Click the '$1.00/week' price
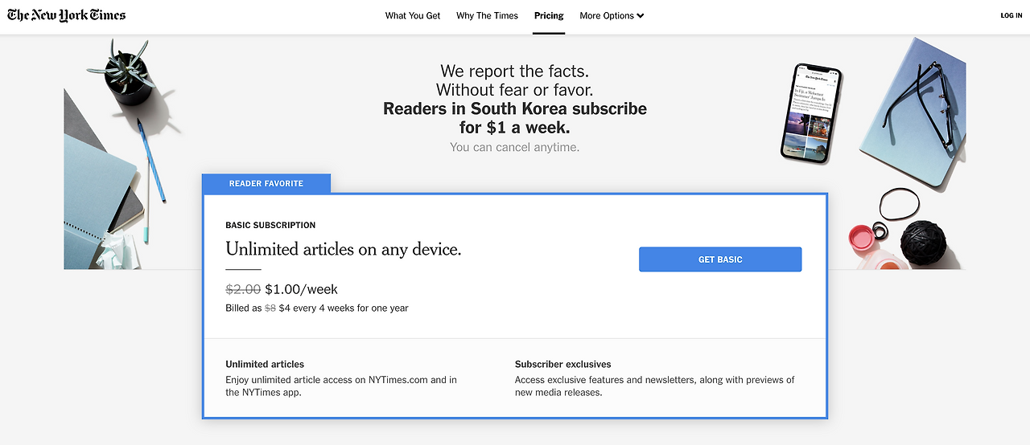The height and width of the screenshot is (445, 1030). [x=301, y=289]
